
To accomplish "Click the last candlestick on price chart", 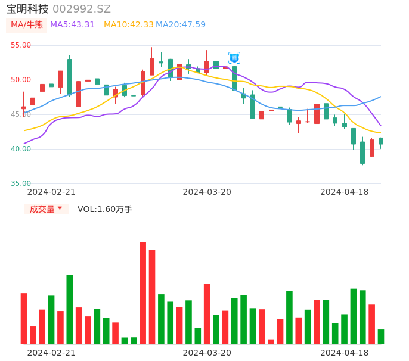I will pos(381,141).
